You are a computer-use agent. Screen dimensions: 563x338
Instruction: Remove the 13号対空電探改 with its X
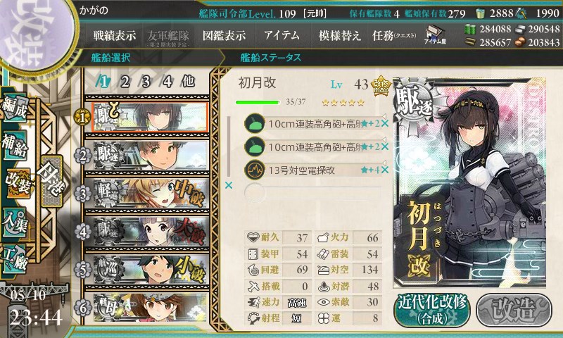[385, 170]
